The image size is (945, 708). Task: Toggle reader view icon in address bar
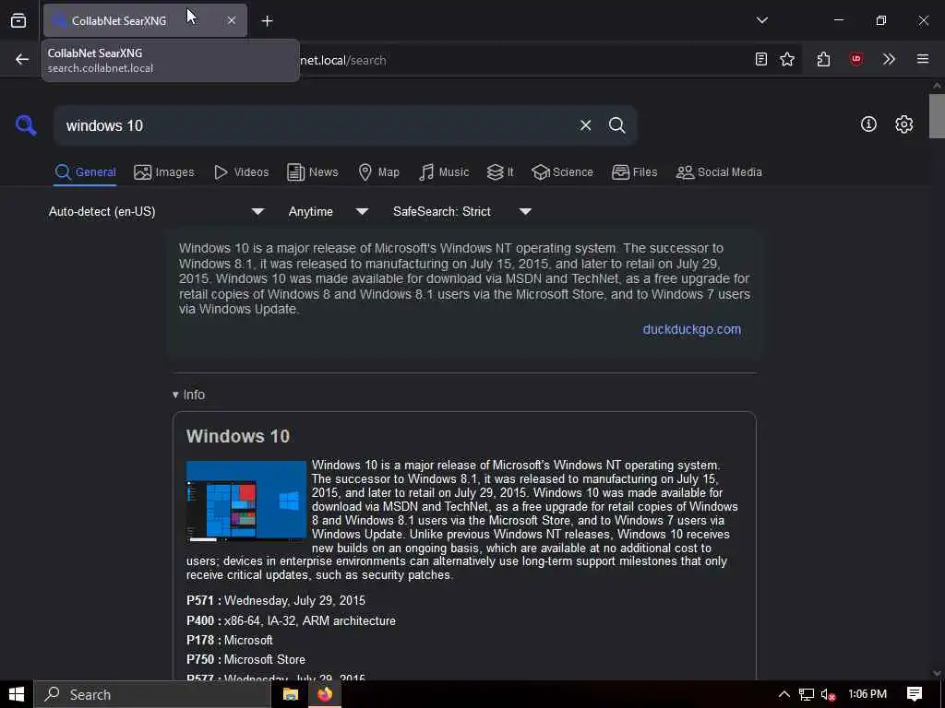pyautogui.click(x=761, y=59)
